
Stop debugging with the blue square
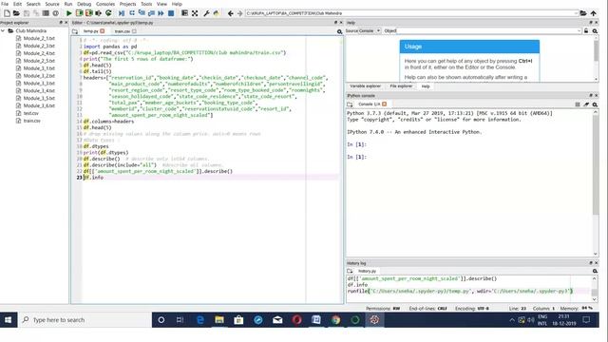click(x=171, y=13)
